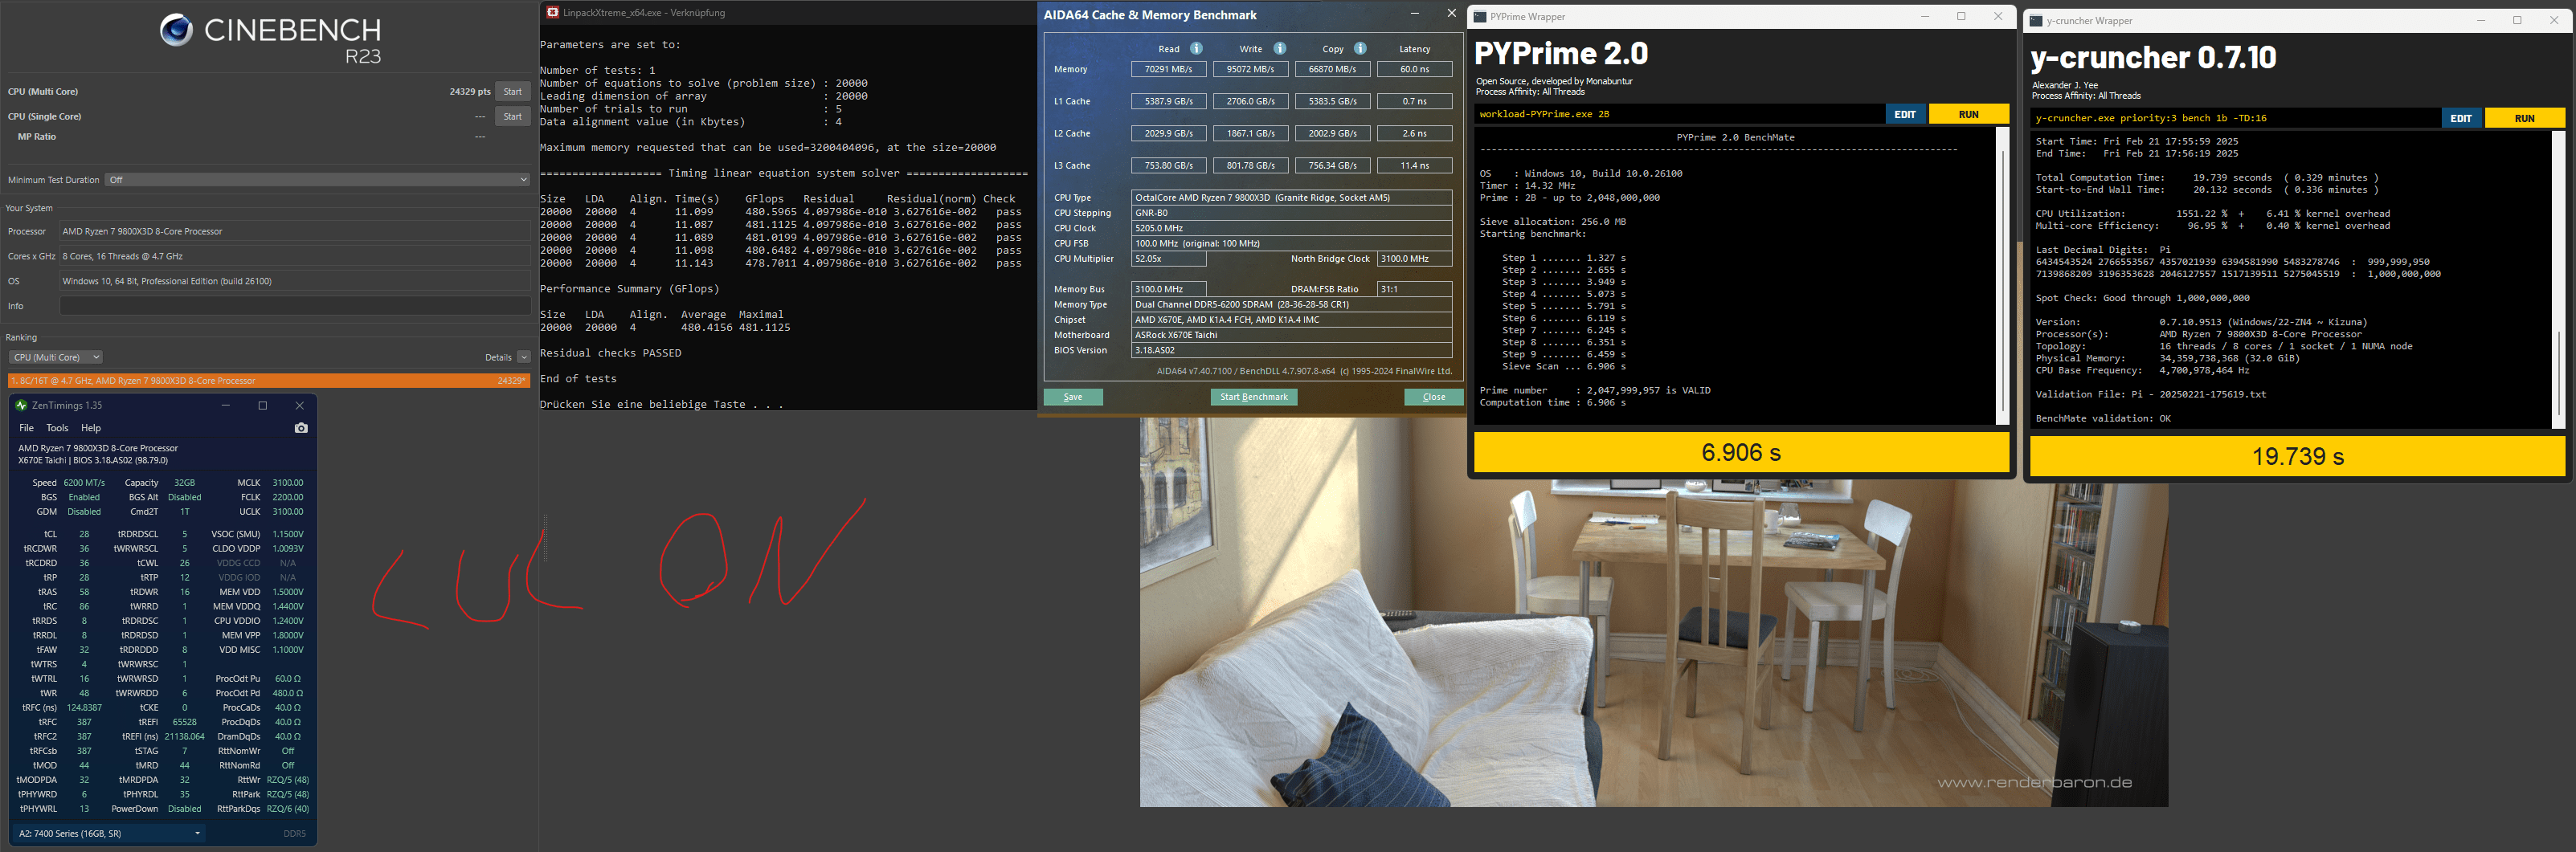The height and width of the screenshot is (852, 2576).
Task: Click Memory Read value 70291 MB/s
Action: coord(1168,69)
